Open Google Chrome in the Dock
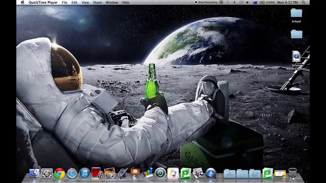This screenshot has width=326, height=183. click(x=60, y=173)
